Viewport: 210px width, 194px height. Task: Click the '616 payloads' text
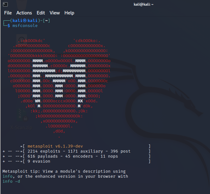(43, 156)
